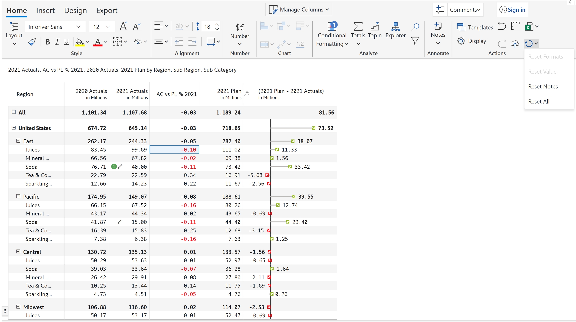Image resolution: width=576 pixels, height=322 pixels.
Task: Click the Format Painter brush icon
Action: coord(32,42)
